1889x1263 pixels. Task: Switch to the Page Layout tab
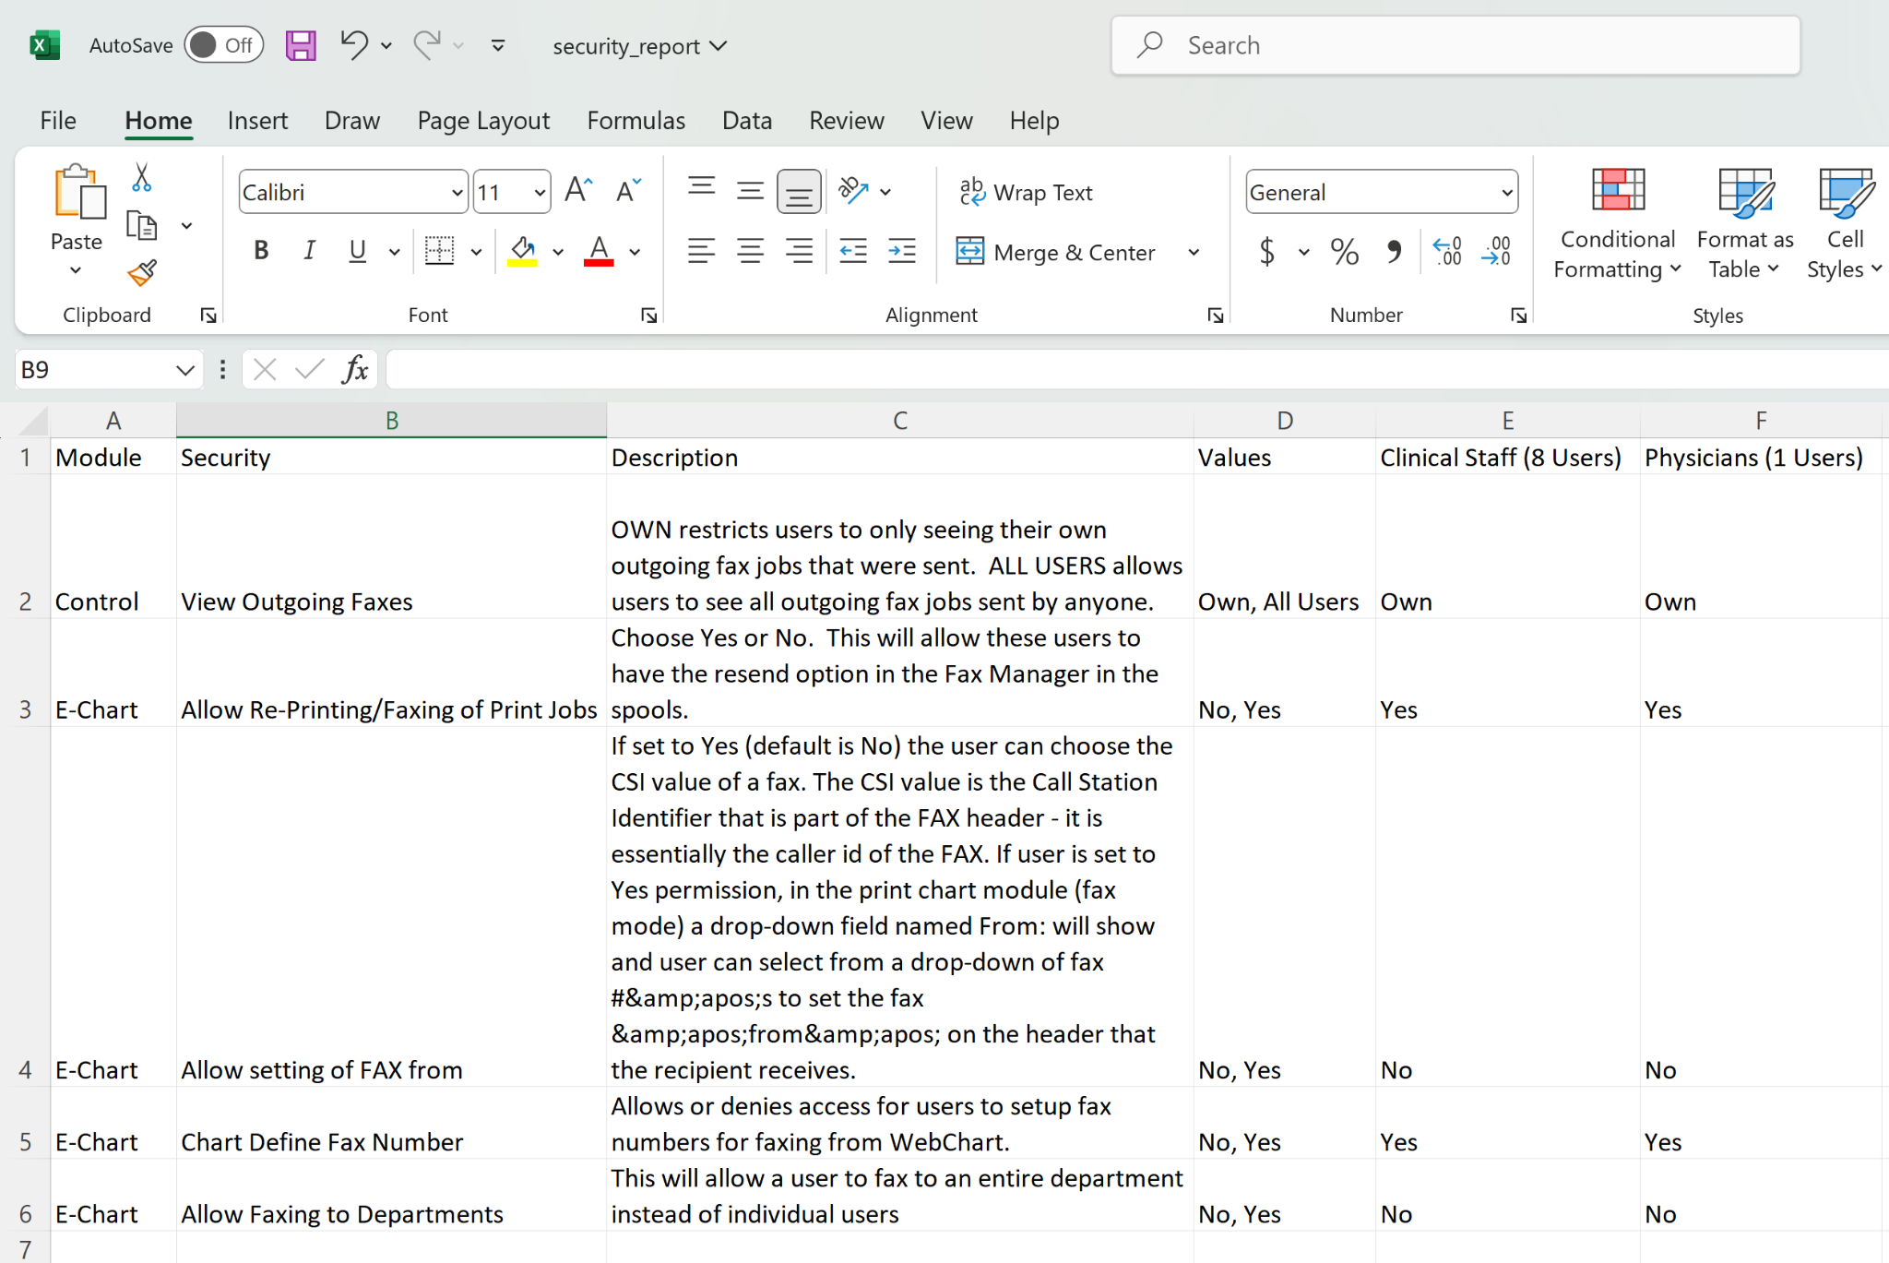point(483,121)
